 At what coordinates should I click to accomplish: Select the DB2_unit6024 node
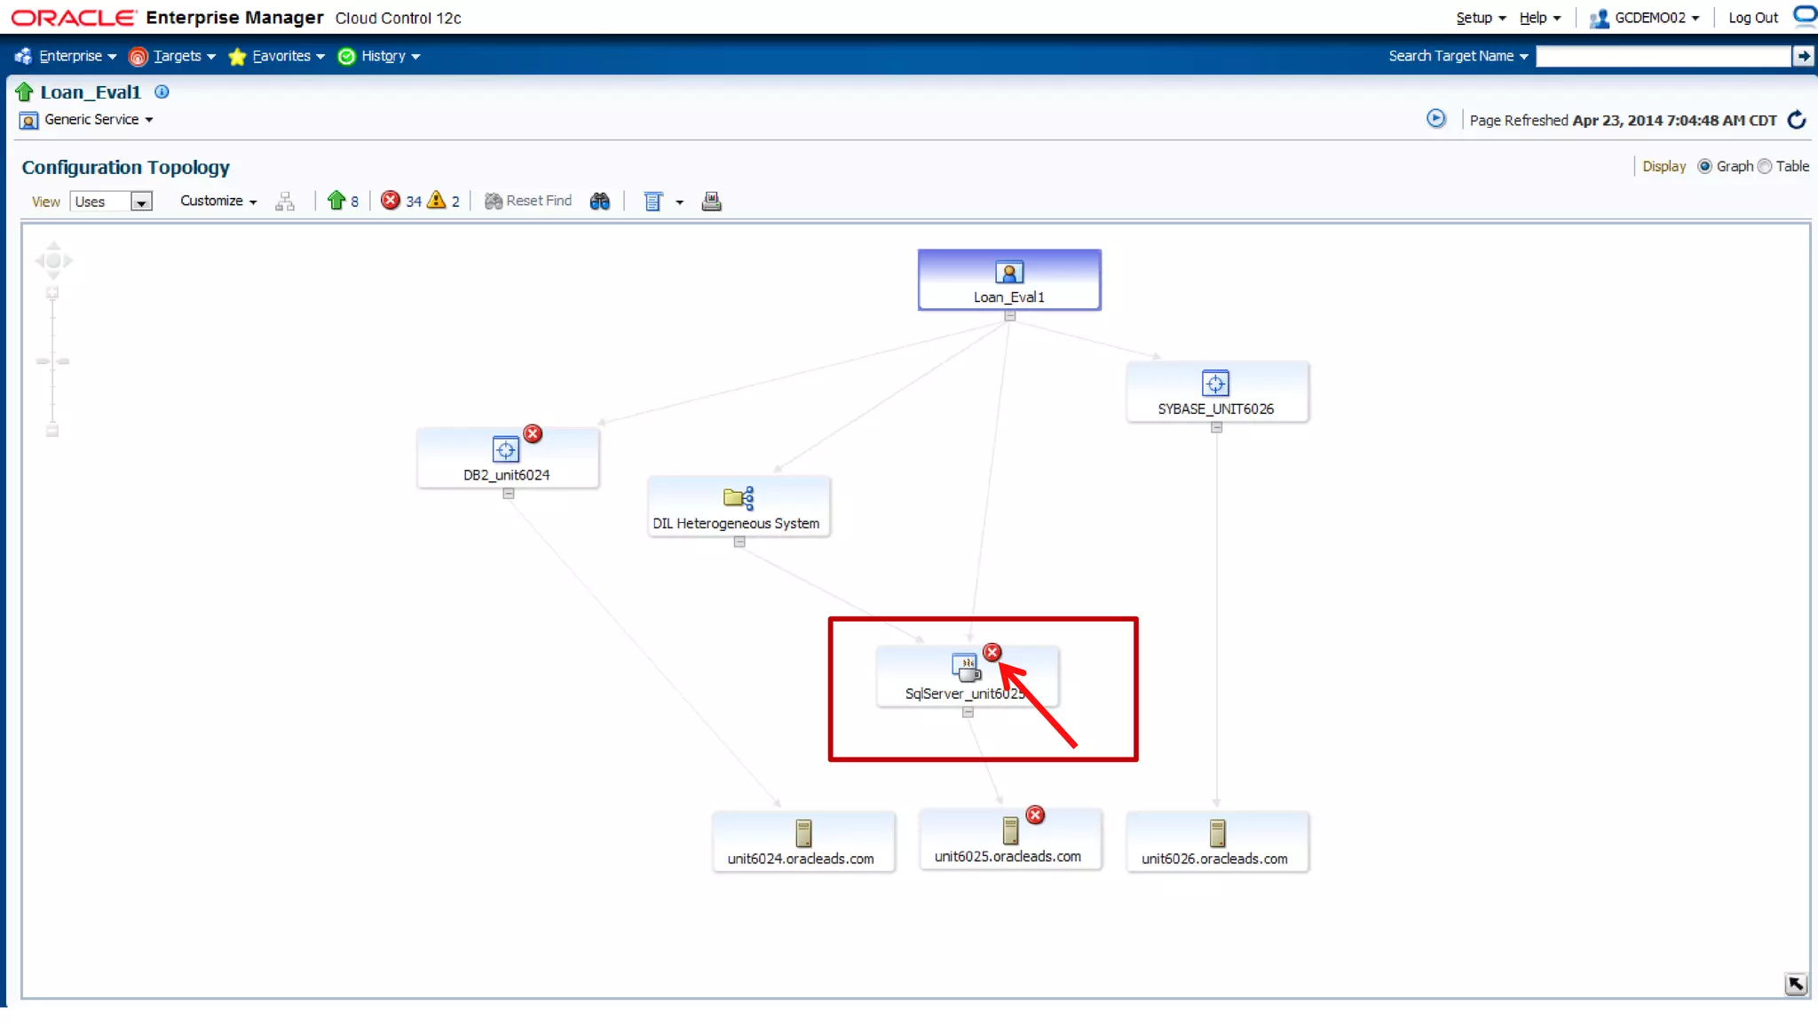[508, 457]
